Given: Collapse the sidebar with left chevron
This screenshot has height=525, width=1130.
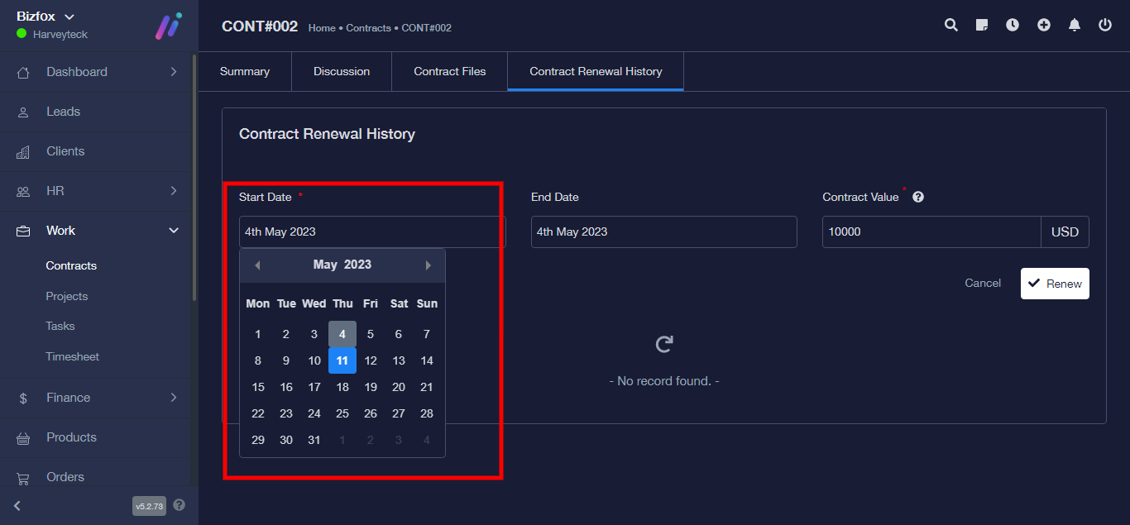Looking at the screenshot, I should click(17, 505).
